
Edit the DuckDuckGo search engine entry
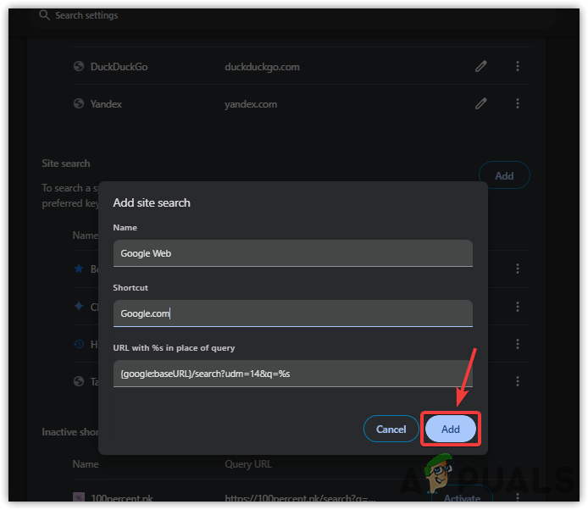click(x=481, y=67)
